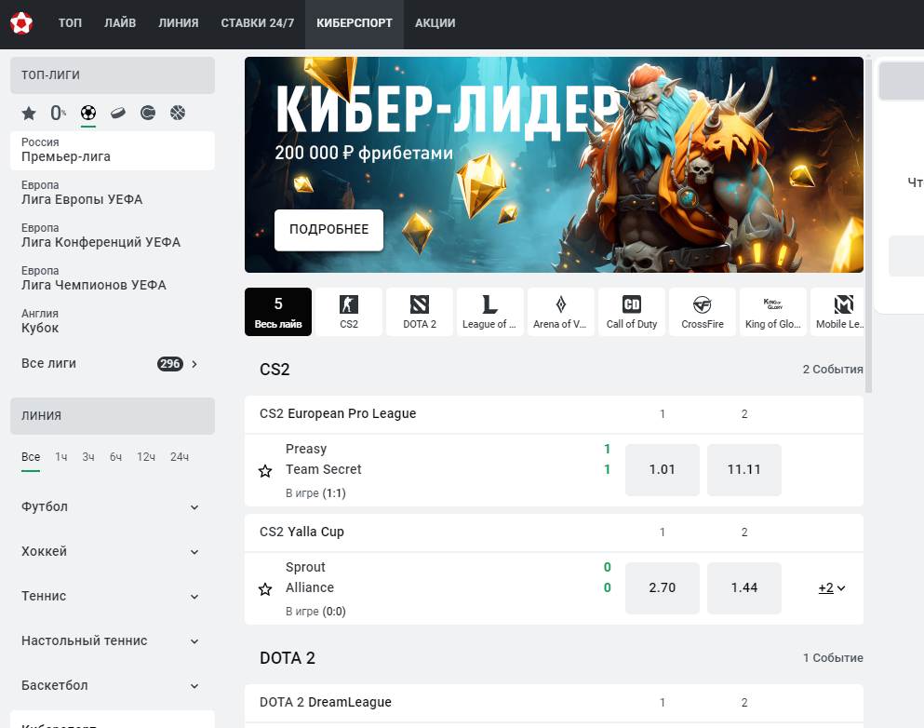Expand the Настольный теннис category

[x=112, y=641]
